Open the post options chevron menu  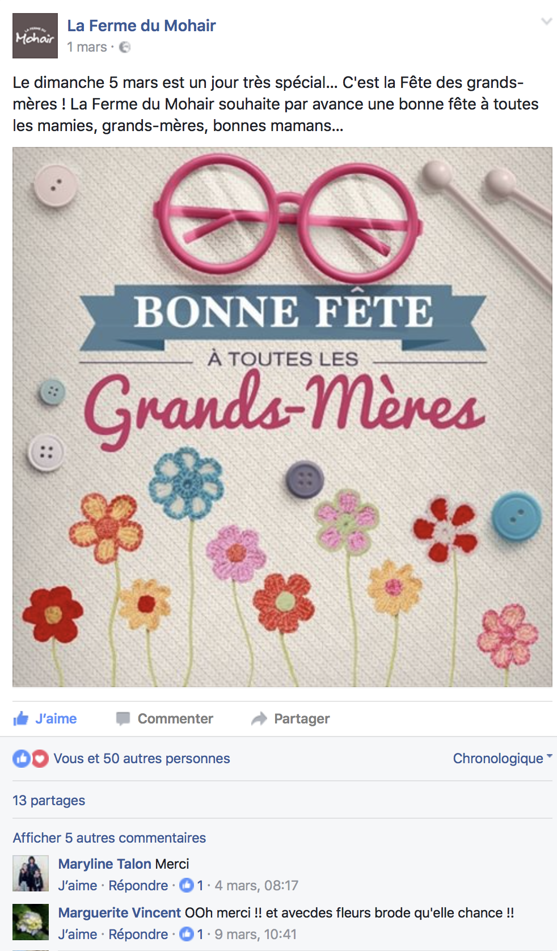tap(546, 22)
